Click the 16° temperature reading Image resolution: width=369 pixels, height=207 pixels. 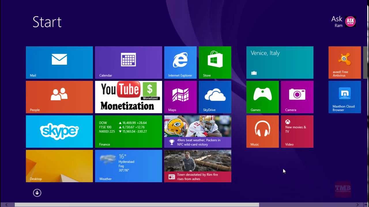tap(123, 156)
